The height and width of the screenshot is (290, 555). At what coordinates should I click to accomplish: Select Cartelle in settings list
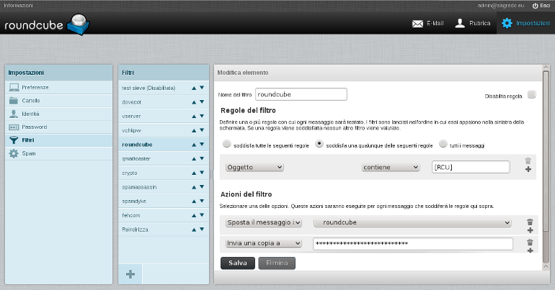[x=59, y=101]
